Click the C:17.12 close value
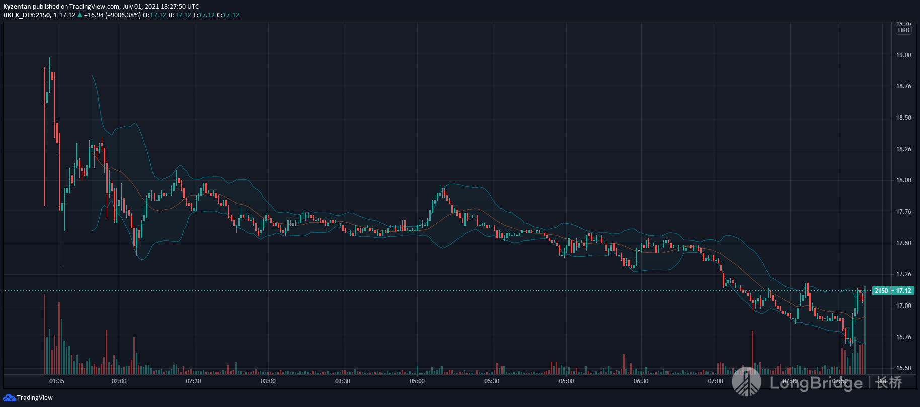This screenshot has height=407, width=920. point(228,15)
